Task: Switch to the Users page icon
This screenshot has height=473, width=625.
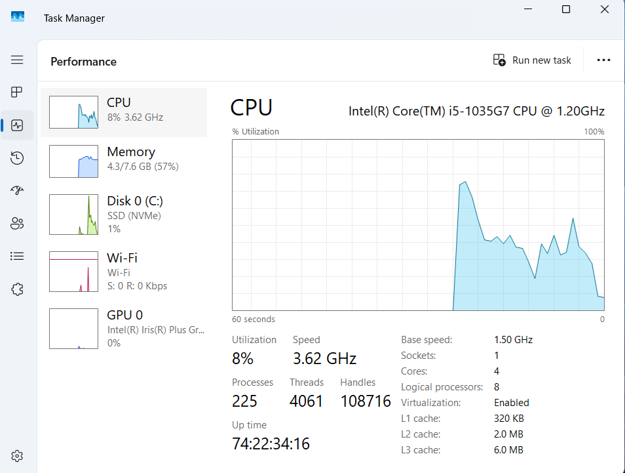Action: (17, 224)
